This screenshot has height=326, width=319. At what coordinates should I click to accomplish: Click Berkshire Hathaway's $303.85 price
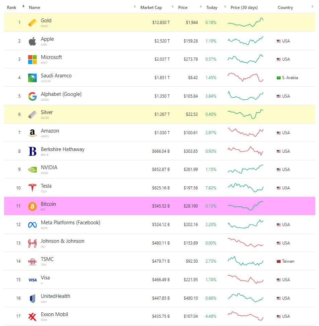pos(191,151)
